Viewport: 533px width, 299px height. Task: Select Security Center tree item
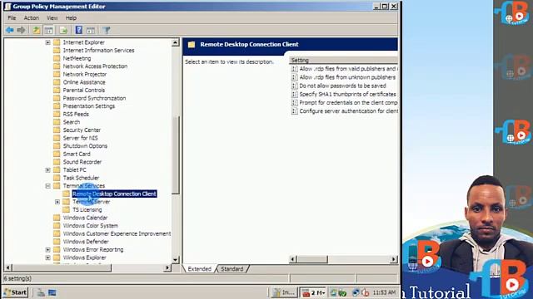(x=82, y=130)
